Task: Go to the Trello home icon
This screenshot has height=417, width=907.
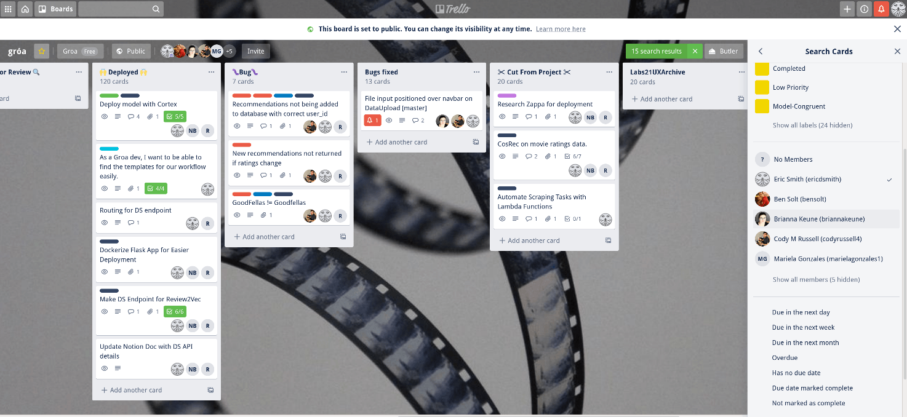Action: 25,9
